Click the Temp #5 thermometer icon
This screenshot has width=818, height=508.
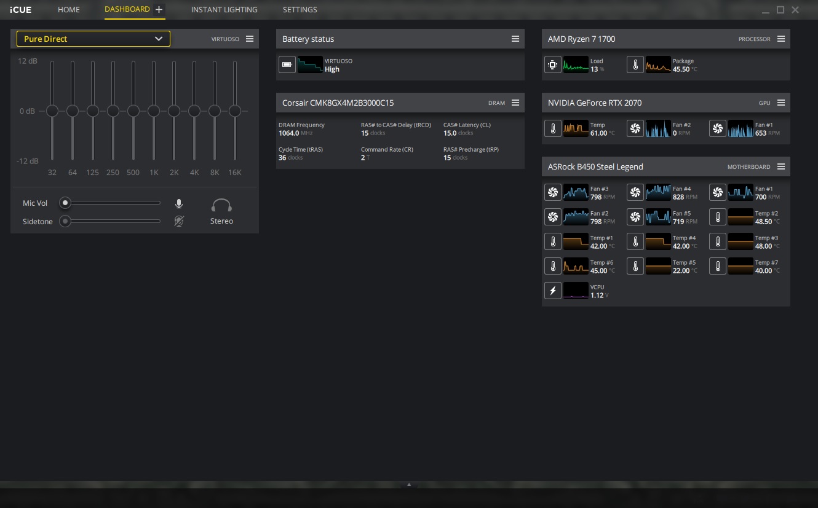(635, 266)
